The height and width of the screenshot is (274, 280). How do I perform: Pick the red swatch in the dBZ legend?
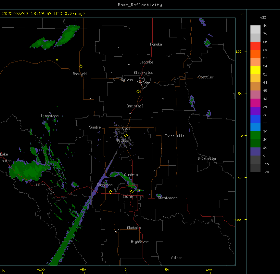(255, 46)
